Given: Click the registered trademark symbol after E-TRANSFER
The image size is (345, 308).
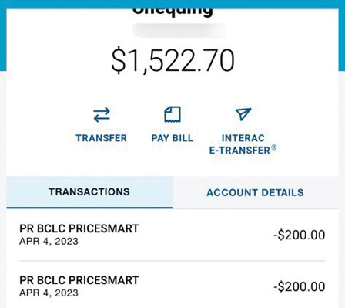Looking at the screenshot, I should 274,147.
